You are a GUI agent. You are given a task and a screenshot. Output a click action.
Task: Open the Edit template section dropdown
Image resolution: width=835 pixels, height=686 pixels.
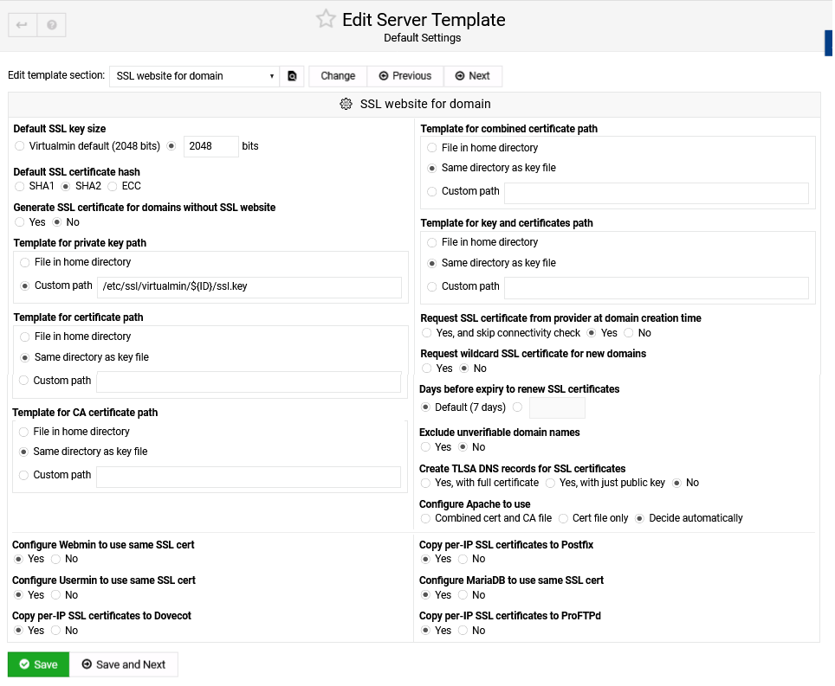pos(195,76)
